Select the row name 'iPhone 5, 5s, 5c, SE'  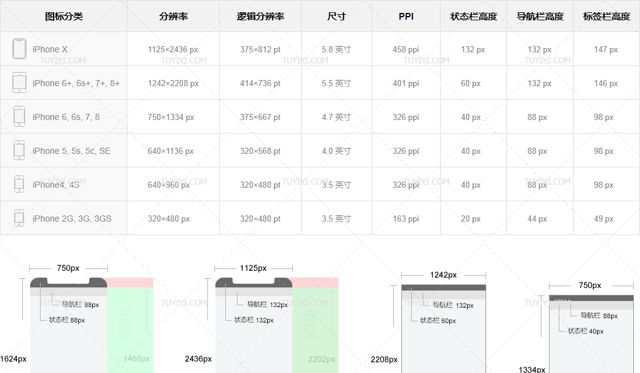(72, 151)
